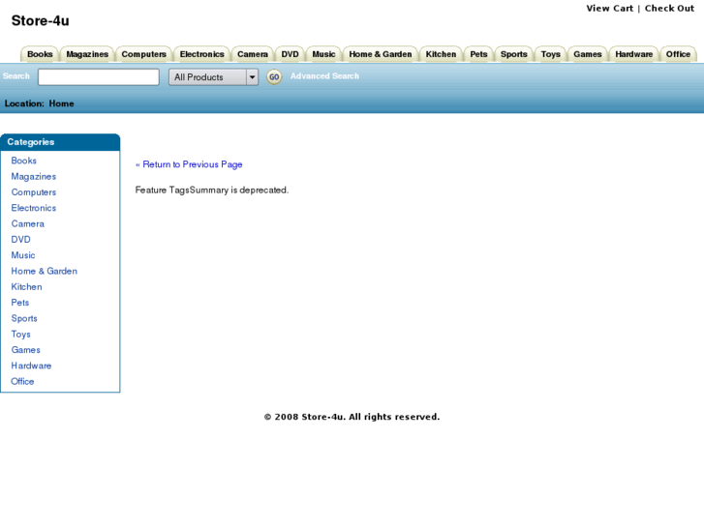Select the Games tab
The image size is (704, 527).
point(587,54)
